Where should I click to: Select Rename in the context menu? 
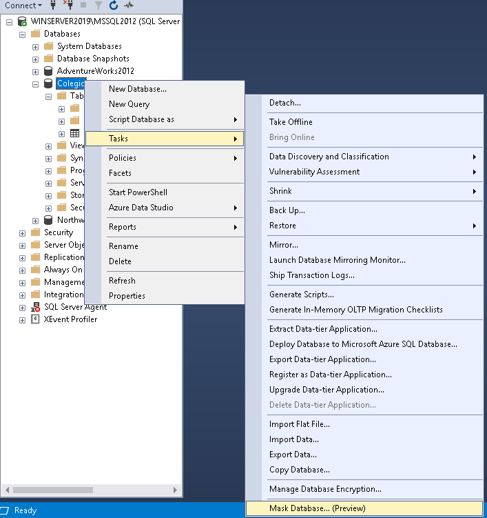coord(165,246)
